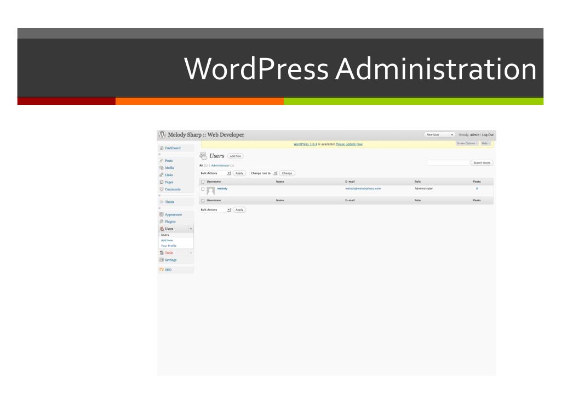Viewport: 561px width, 420px height.
Task: Click the Posts column header in the top row
Action: click(x=477, y=182)
